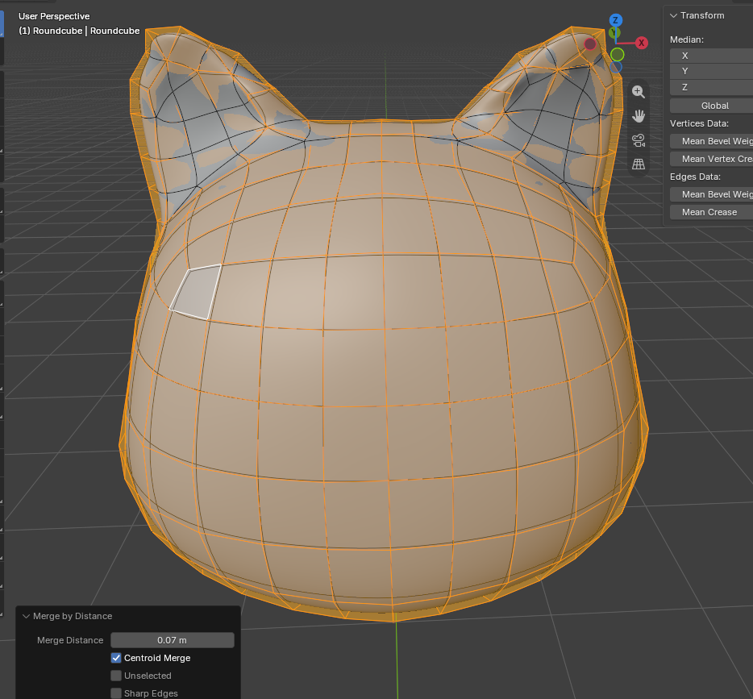This screenshot has width=753, height=699.
Task: Click the Median Y value field
Action: pos(711,71)
